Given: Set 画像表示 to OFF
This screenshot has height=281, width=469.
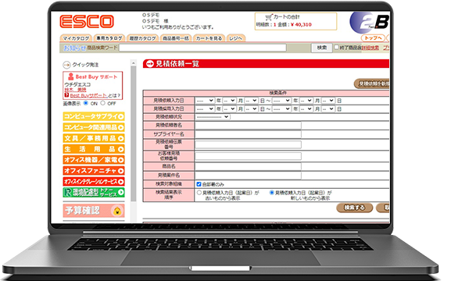Looking at the screenshot, I should 103,103.
